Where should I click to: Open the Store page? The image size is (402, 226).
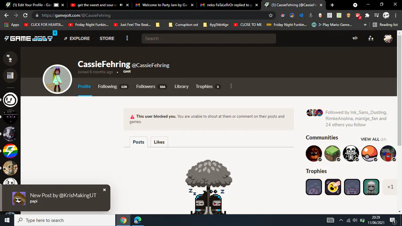click(x=107, y=38)
